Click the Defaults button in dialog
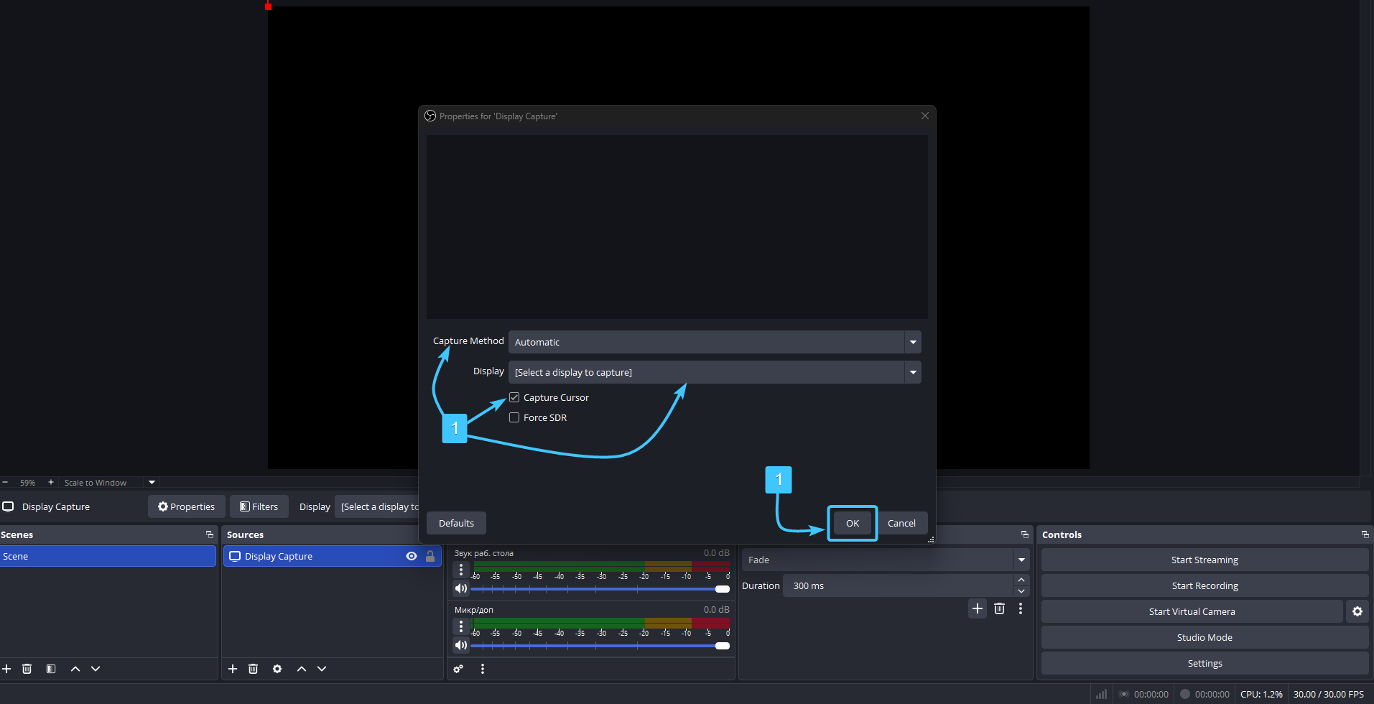Screen dimensions: 1374x704 456,523
